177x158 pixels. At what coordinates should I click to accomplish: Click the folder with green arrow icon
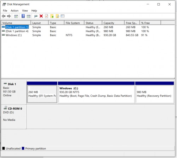coord(52,16)
